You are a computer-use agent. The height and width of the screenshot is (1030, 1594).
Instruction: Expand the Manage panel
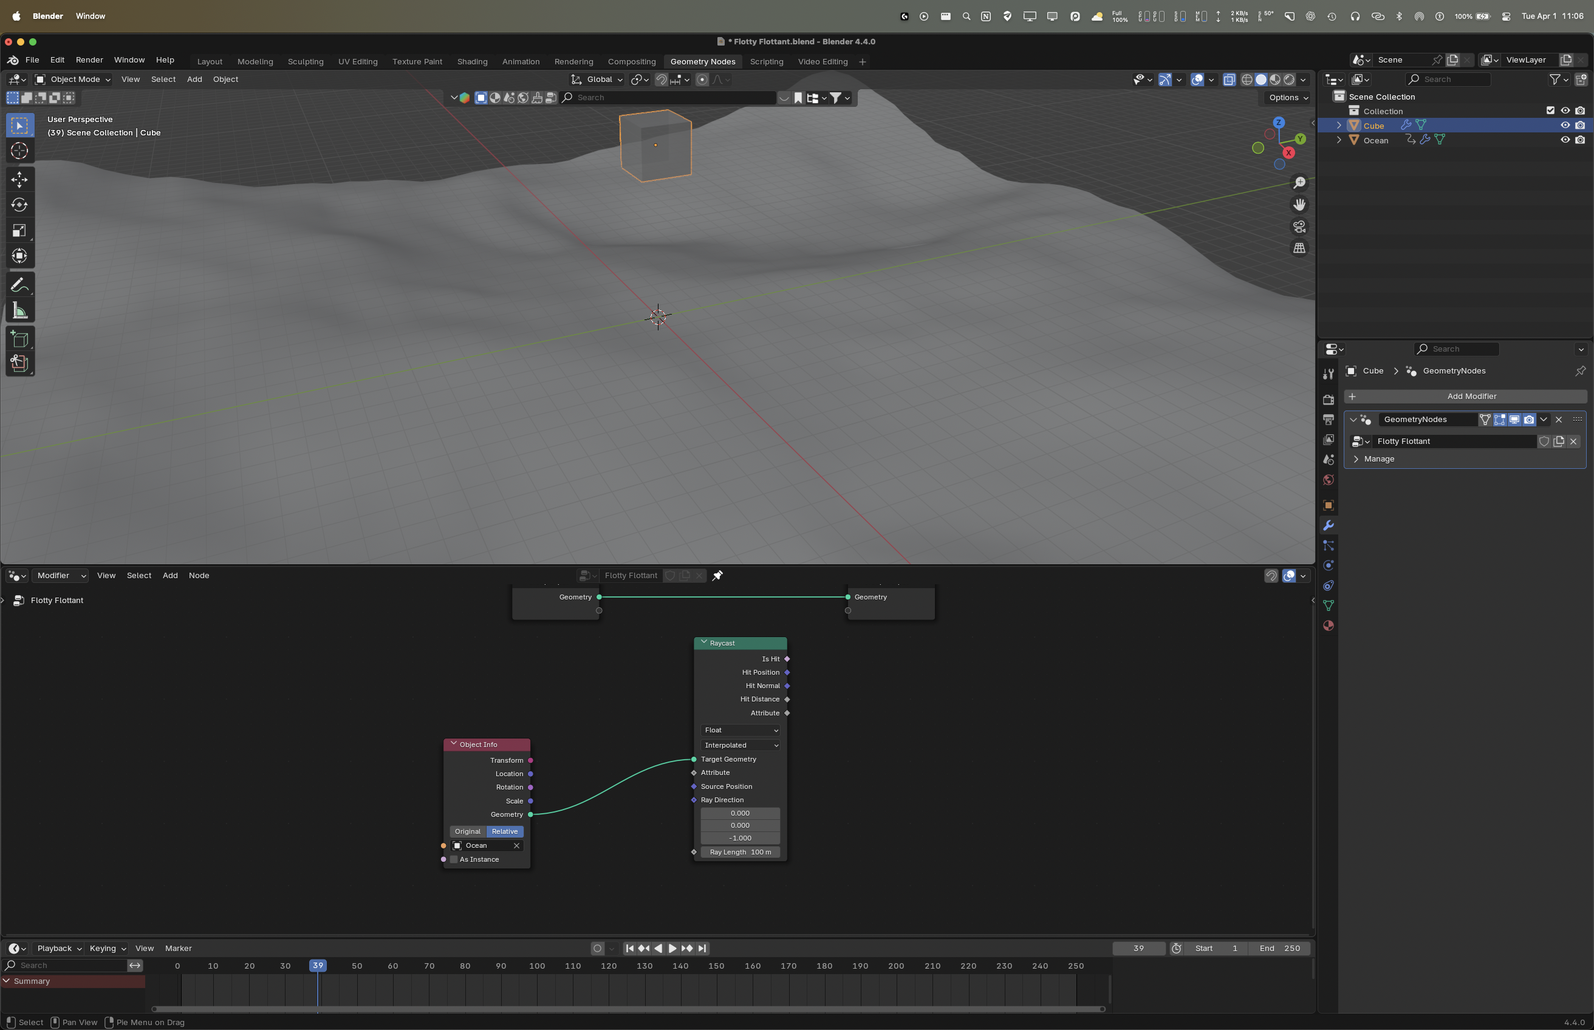[x=1356, y=459]
